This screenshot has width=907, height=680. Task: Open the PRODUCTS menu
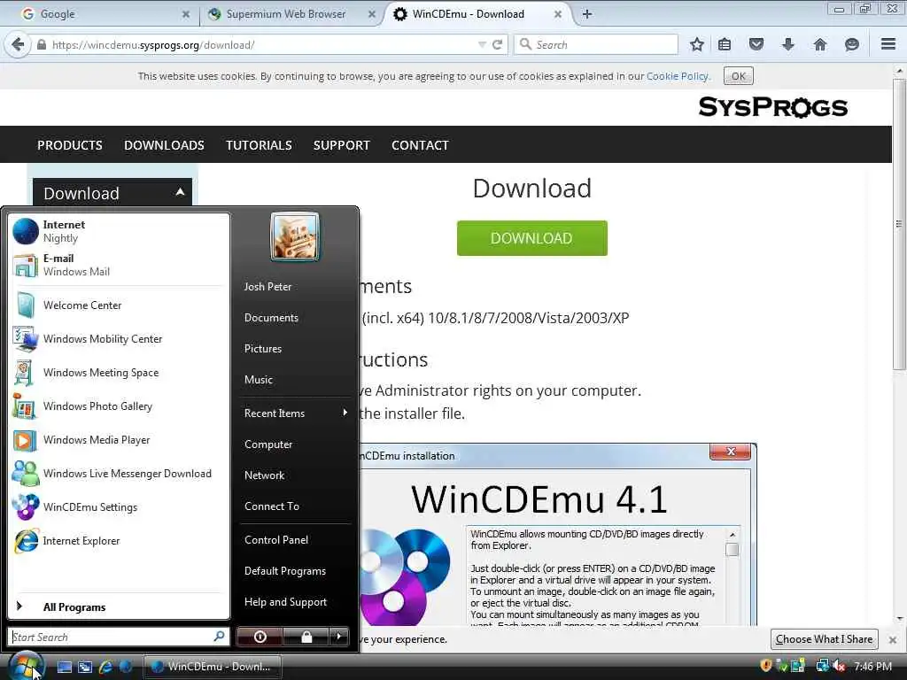[x=69, y=145]
